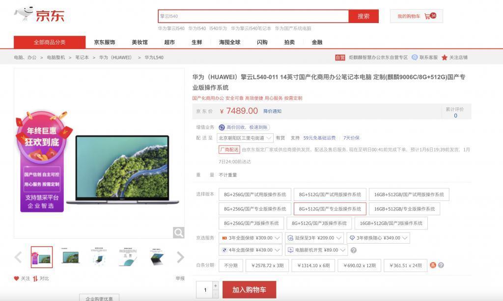Click 我的购物车 button text
Screen dimensions: 503x301
(409, 16)
